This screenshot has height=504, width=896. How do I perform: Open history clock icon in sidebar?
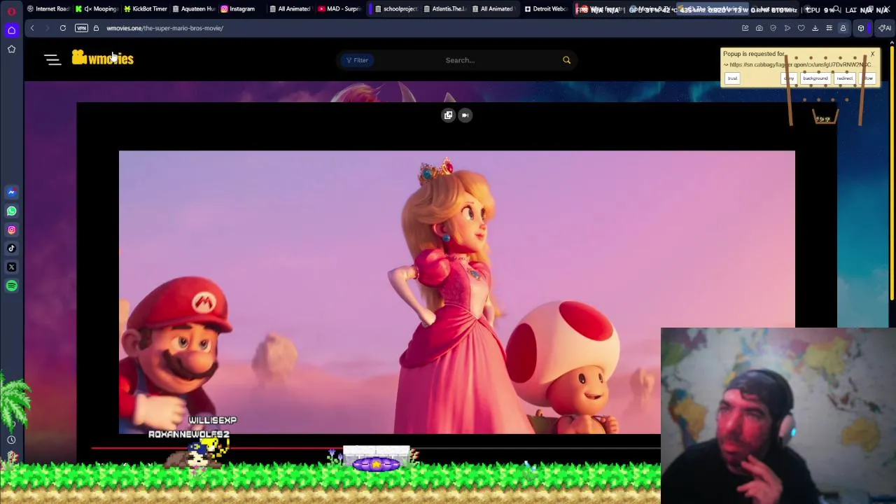[11, 440]
